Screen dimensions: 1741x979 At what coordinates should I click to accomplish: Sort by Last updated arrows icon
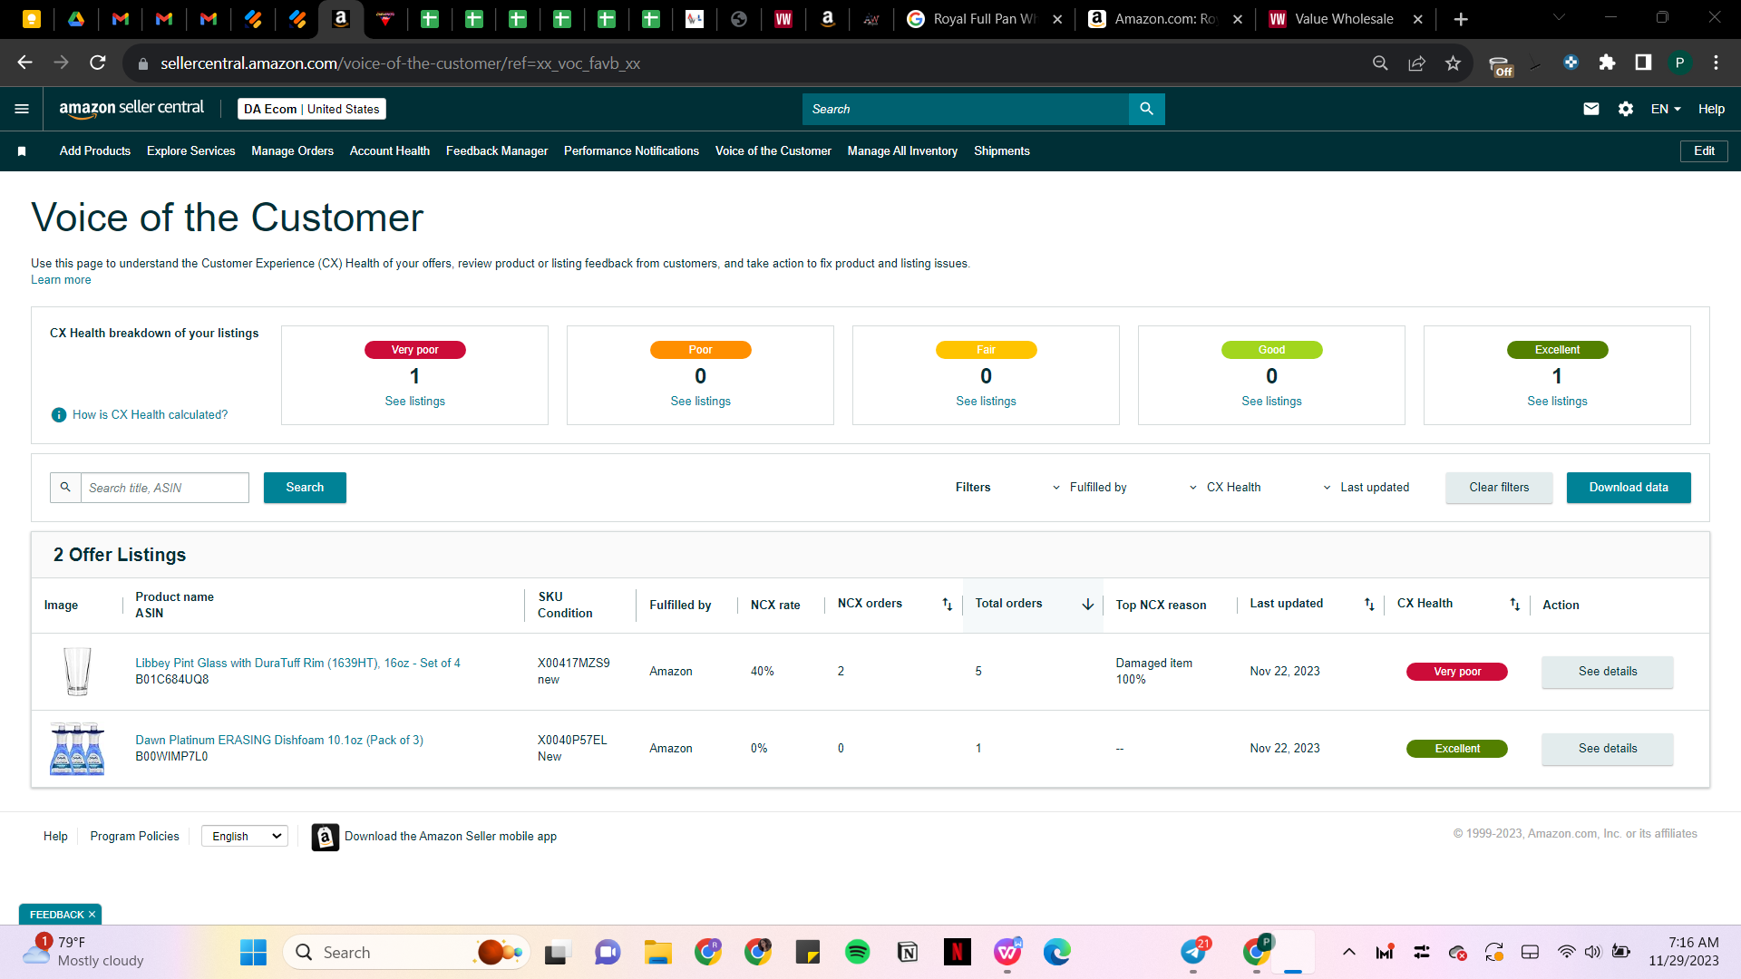pos(1369,605)
